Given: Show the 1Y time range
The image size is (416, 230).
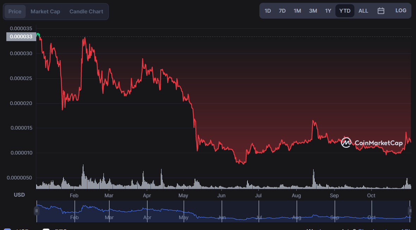Looking at the screenshot, I should click(328, 11).
